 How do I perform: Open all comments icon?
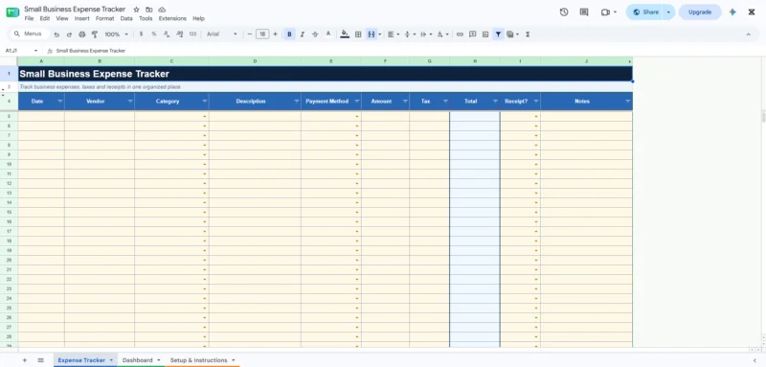pyautogui.click(x=584, y=12)
